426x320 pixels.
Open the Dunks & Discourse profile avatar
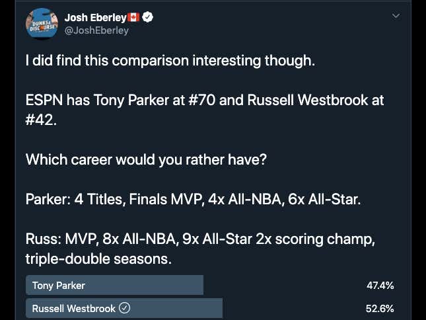pyautogui.click(x=42, y=24)
